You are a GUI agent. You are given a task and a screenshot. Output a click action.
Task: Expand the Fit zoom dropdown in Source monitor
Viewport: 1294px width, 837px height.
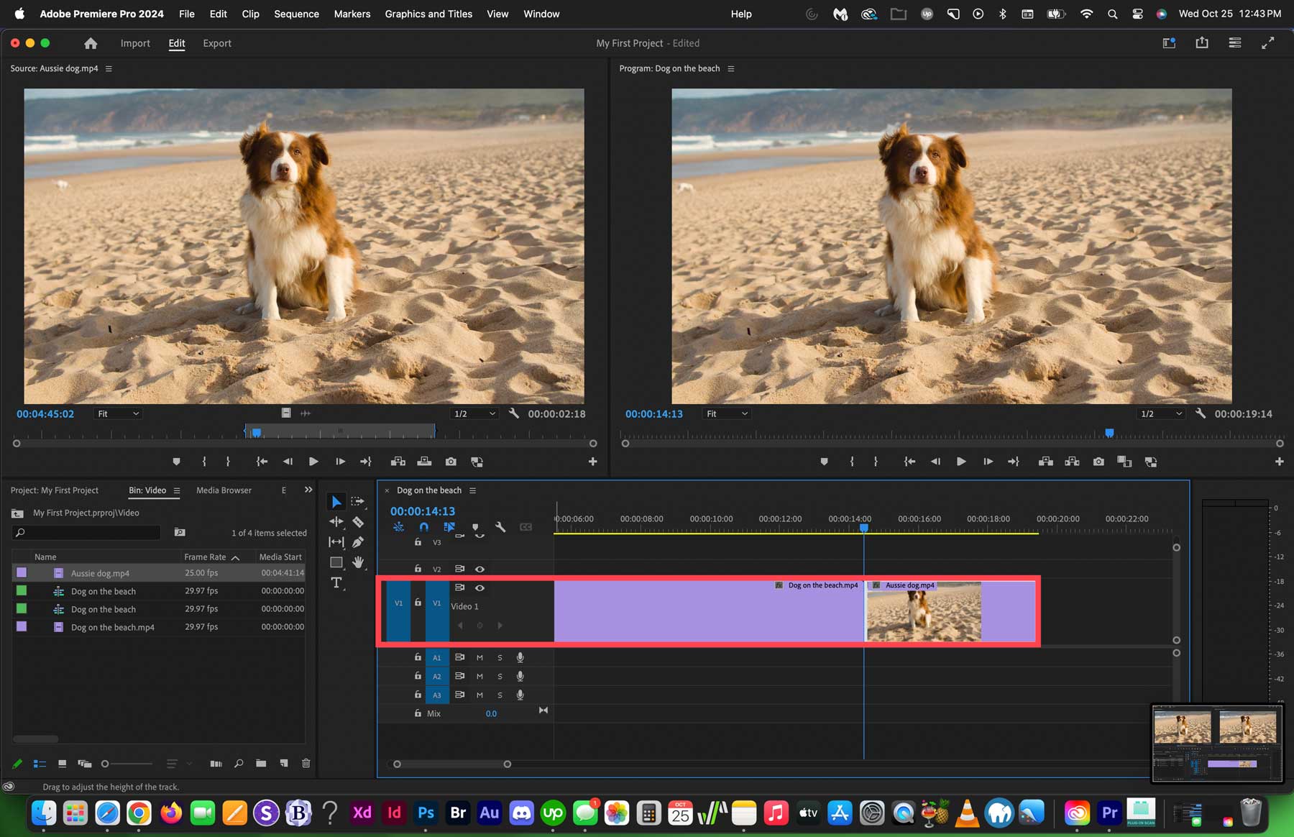click(117, 413)
